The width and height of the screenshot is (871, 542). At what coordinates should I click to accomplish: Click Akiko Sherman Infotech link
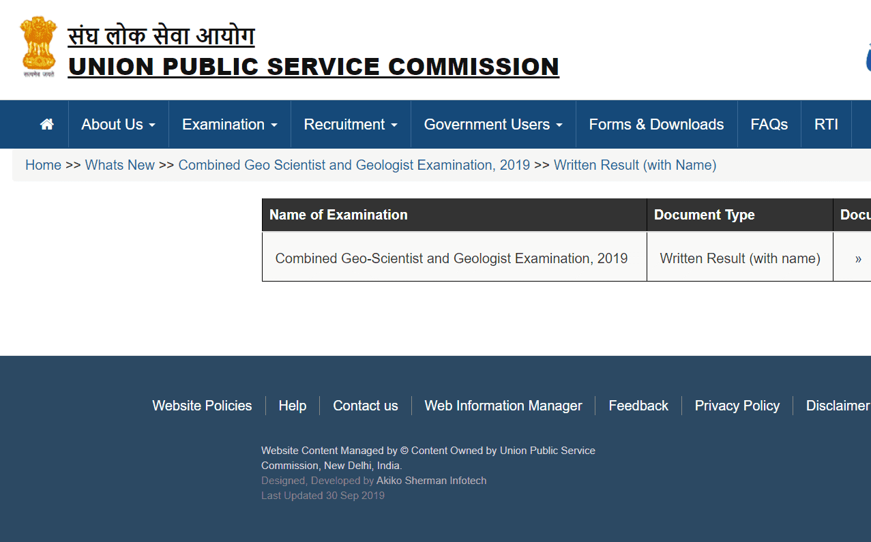tap(432, 481)
